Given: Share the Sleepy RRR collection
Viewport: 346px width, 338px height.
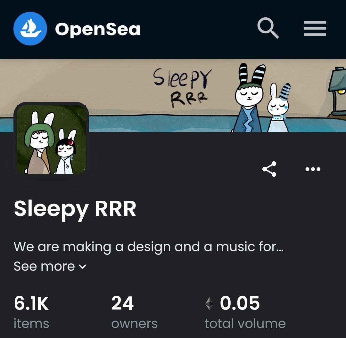Looking at the screenshot, I should click(269, 169).
